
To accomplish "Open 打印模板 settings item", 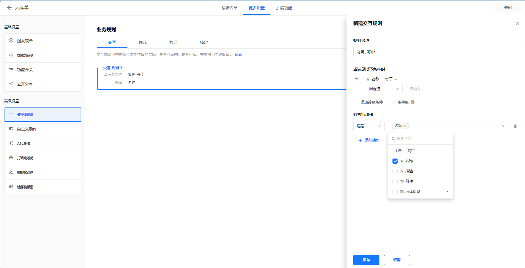I will click(43, 158).
